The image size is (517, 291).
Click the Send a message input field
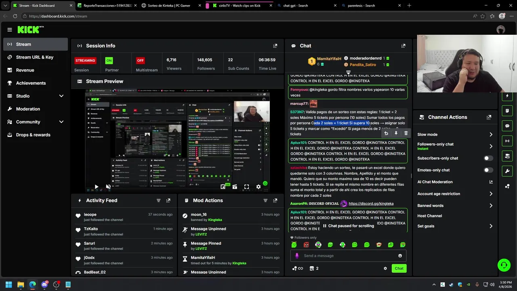(348, 255)
